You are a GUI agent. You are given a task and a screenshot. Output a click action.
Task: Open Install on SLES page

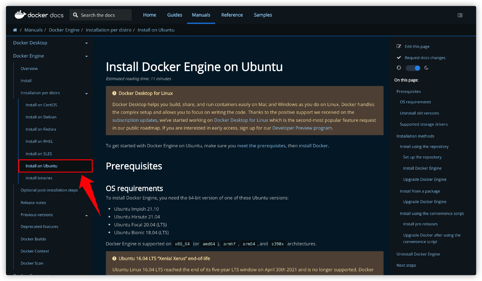(x=39, y=154)
